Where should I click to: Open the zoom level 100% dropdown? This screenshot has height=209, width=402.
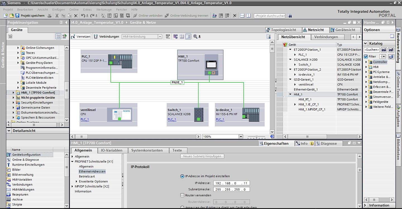241,137
